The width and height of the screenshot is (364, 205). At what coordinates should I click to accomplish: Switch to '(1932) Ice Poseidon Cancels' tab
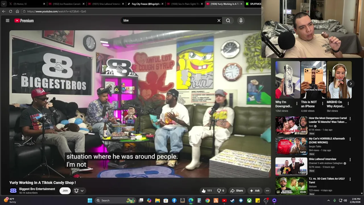[67, 4]
